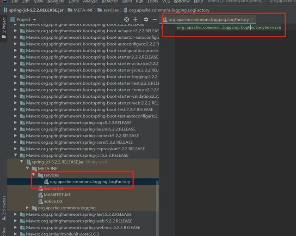Expand org.apache.commons.logging package node
Image resolution: width=296 pixels, height=236 pixels.
tap(28, 207)
